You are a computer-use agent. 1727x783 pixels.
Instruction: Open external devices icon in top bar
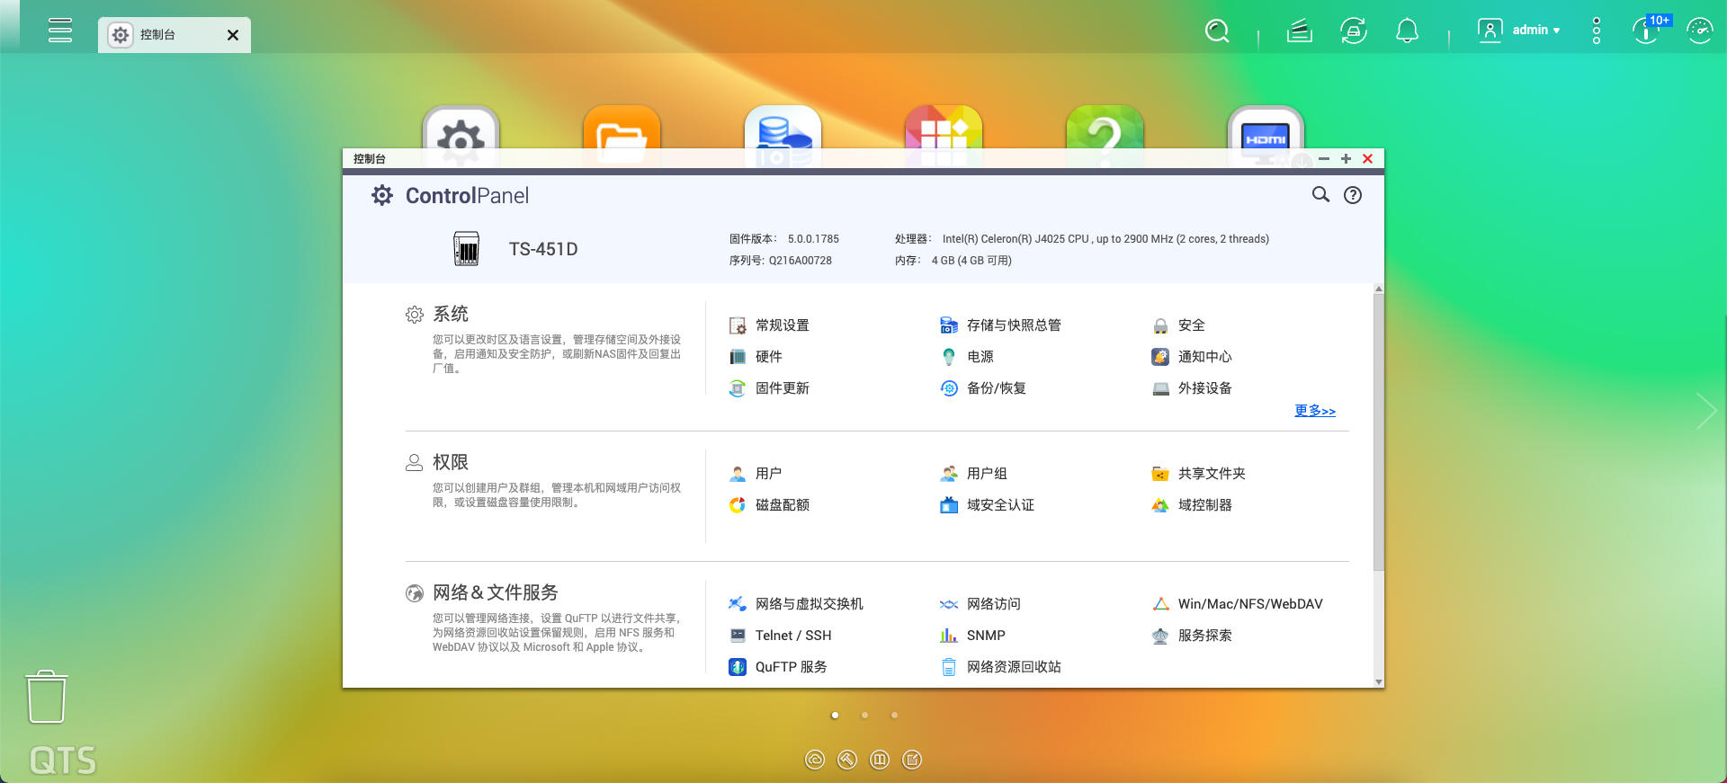click(x=1354, y=31)
